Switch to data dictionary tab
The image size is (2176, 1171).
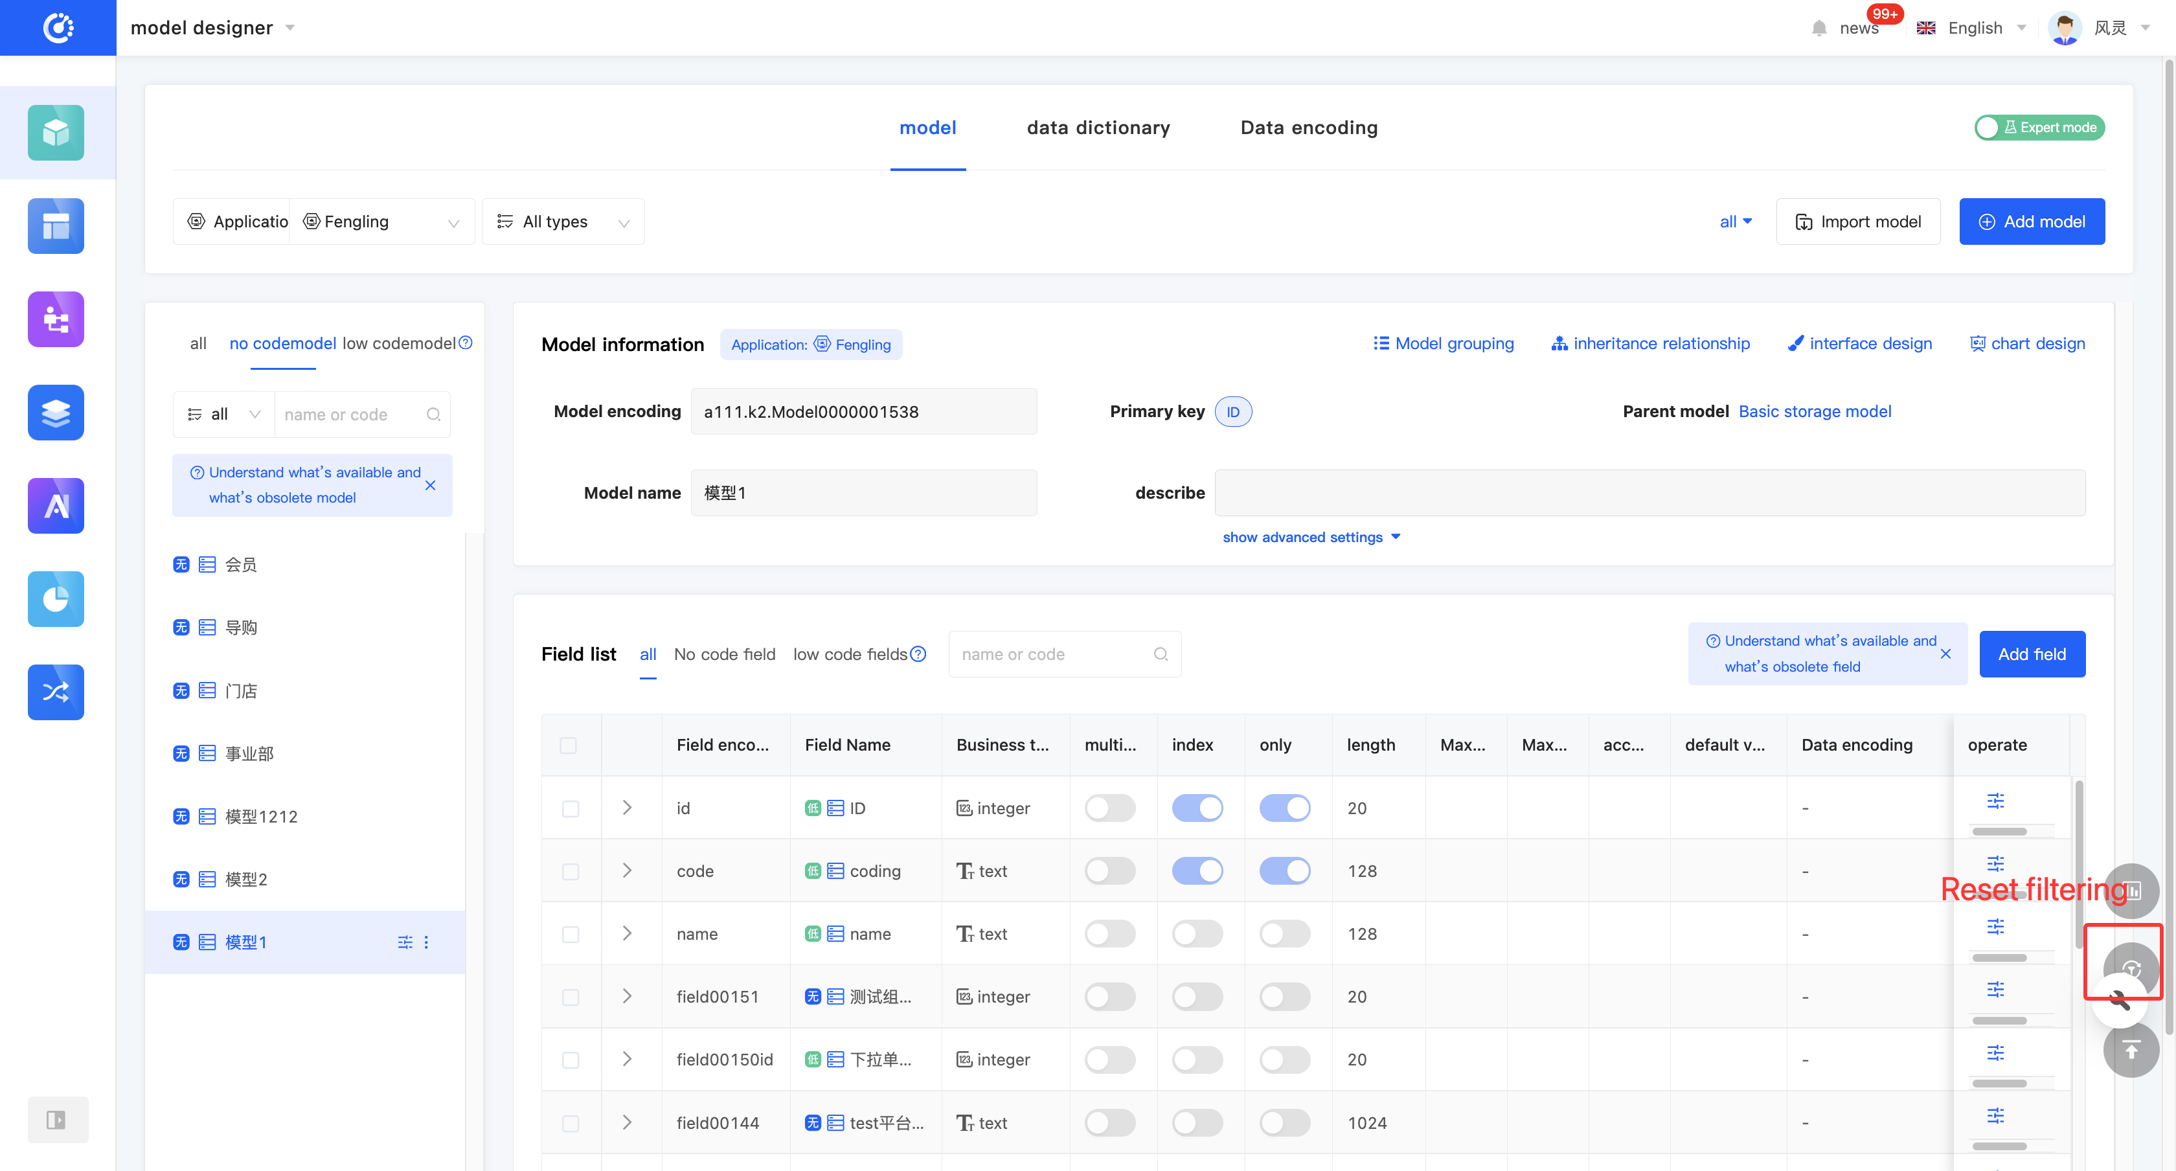click(x=1098, y=128)
